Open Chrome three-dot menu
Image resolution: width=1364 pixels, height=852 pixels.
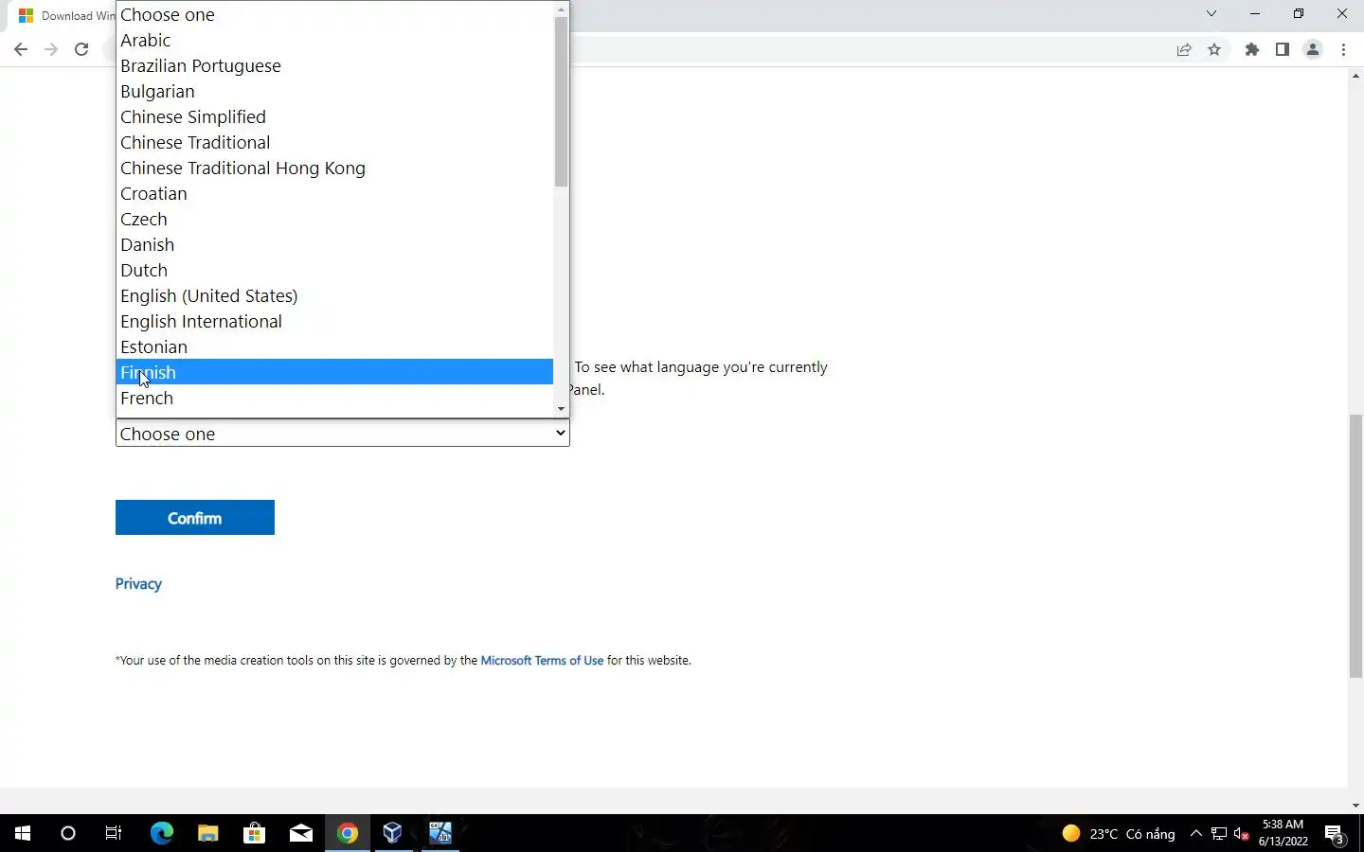point(1343,50)
